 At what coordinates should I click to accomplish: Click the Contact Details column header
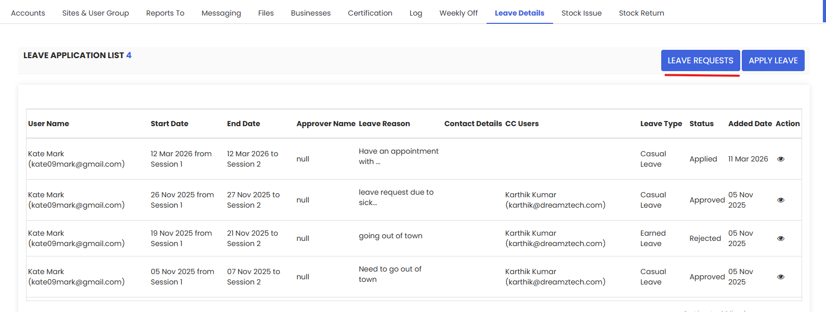point(473,124)
